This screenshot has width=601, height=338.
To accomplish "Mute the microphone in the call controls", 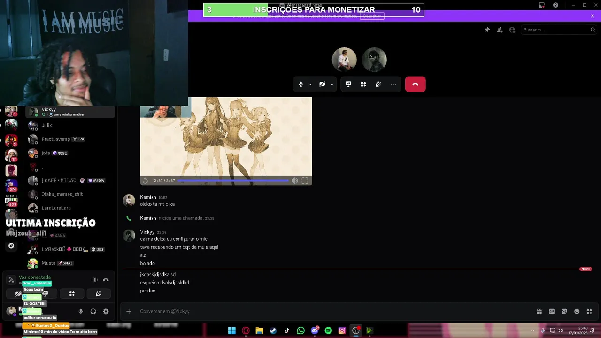I will coord(300,84).
